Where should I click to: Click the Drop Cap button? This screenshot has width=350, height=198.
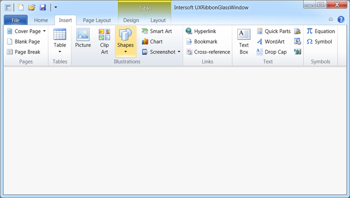271,52
